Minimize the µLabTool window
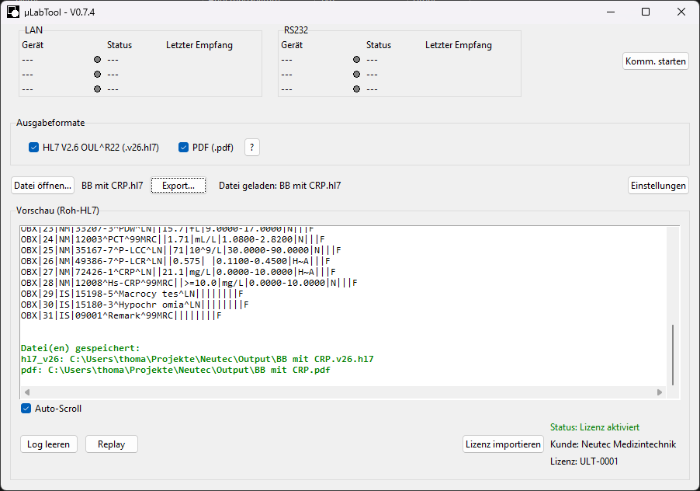This screenshot has width=700, height=491. [611, 12]
